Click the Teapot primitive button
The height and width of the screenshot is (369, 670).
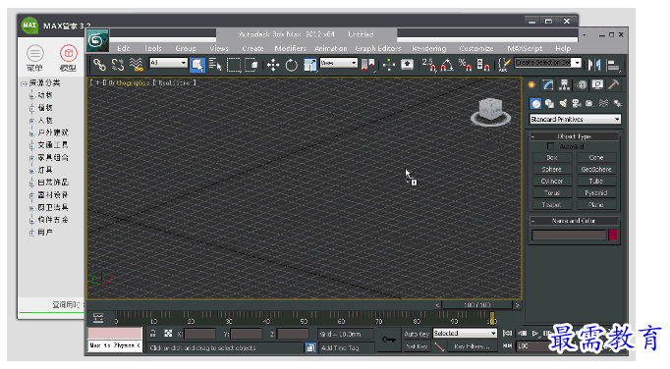pyautogui.click(x=552, y=205)
